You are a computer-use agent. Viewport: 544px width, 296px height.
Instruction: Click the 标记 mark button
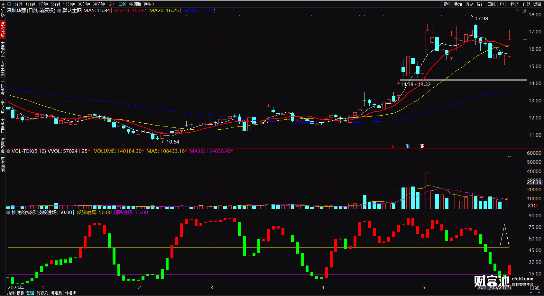click(514, 4)
